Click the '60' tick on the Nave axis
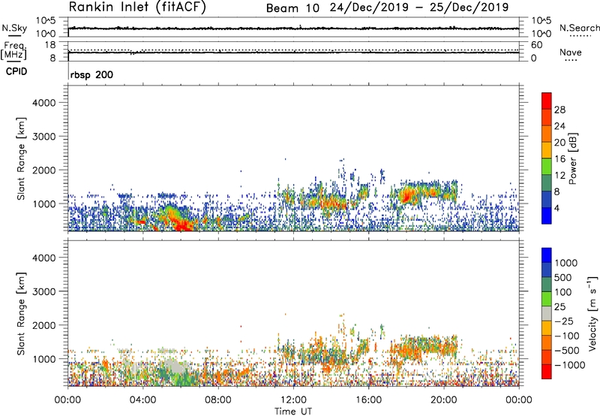This screenshot has height=416, width=600. pyautogui.click(x=536, y=45)
